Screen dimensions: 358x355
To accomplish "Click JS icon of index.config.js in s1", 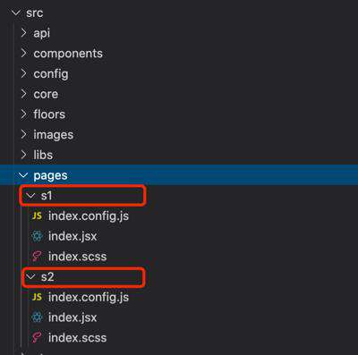I will tap(37, 216).
